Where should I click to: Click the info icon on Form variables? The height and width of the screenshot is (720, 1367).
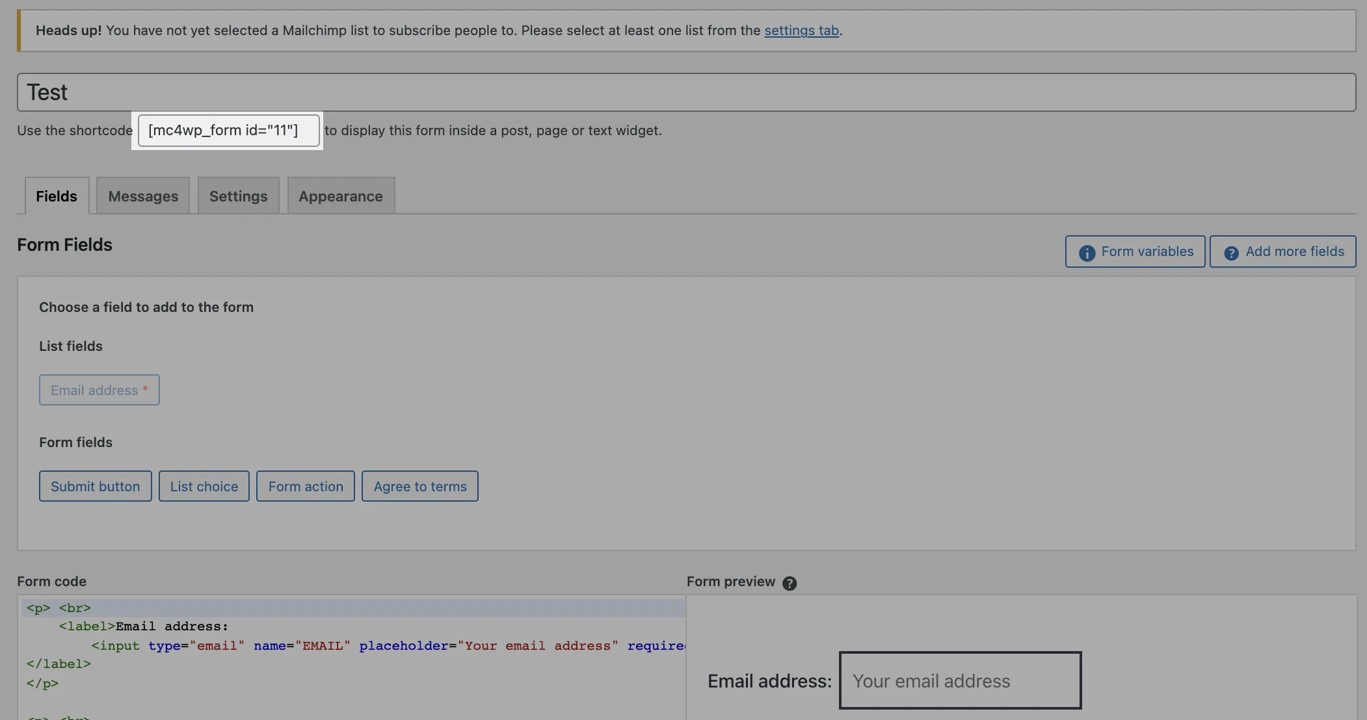(x=1087, y=253)
